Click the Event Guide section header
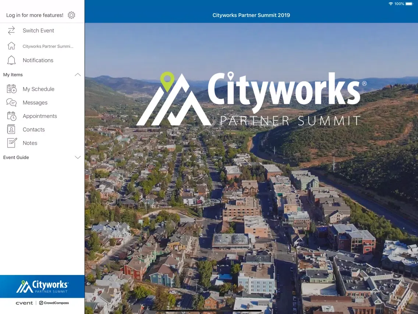Screen dimensions: 418x314 [x=42, y=157]
